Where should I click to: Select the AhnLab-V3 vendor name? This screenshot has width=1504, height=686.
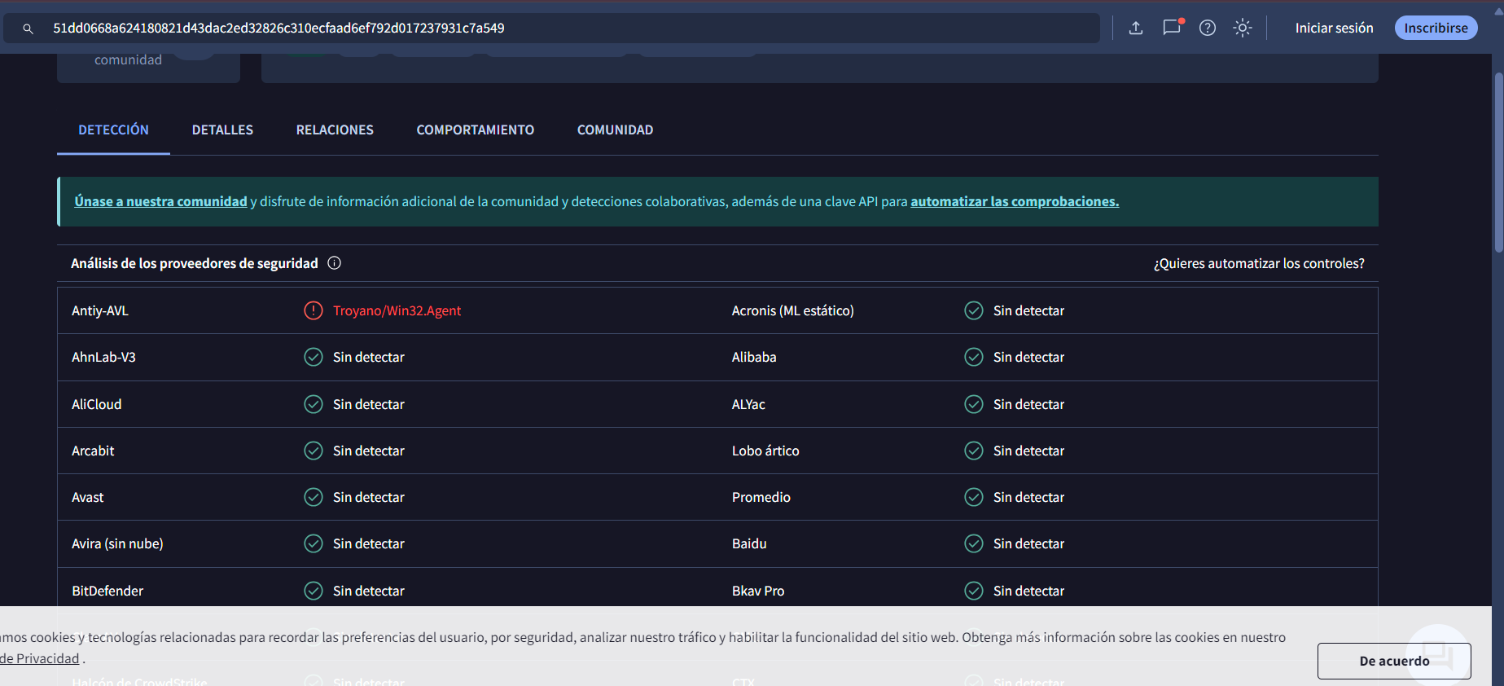pyautogui.click(x=103, y=357)
